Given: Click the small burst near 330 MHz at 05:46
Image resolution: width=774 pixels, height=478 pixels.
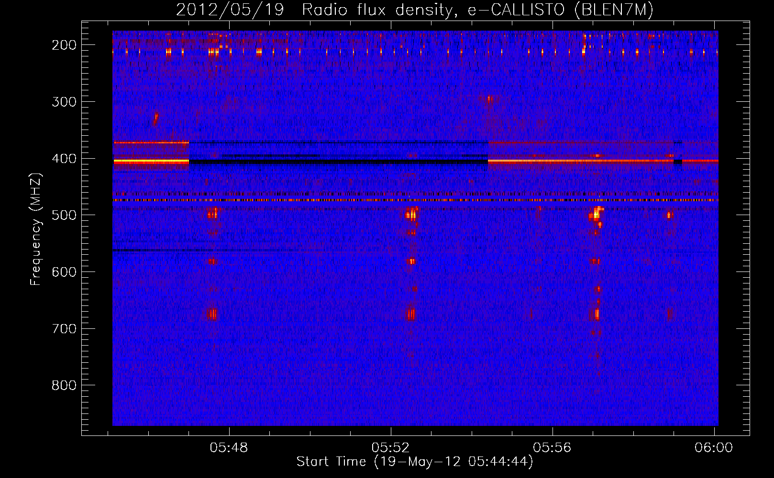Looking at the screenshot, I should [155, 119].
